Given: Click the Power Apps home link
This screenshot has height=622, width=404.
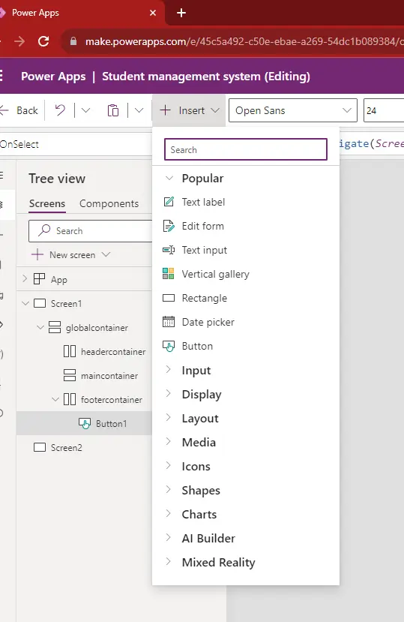Looking at the screenshot, I should coord(53,77).
